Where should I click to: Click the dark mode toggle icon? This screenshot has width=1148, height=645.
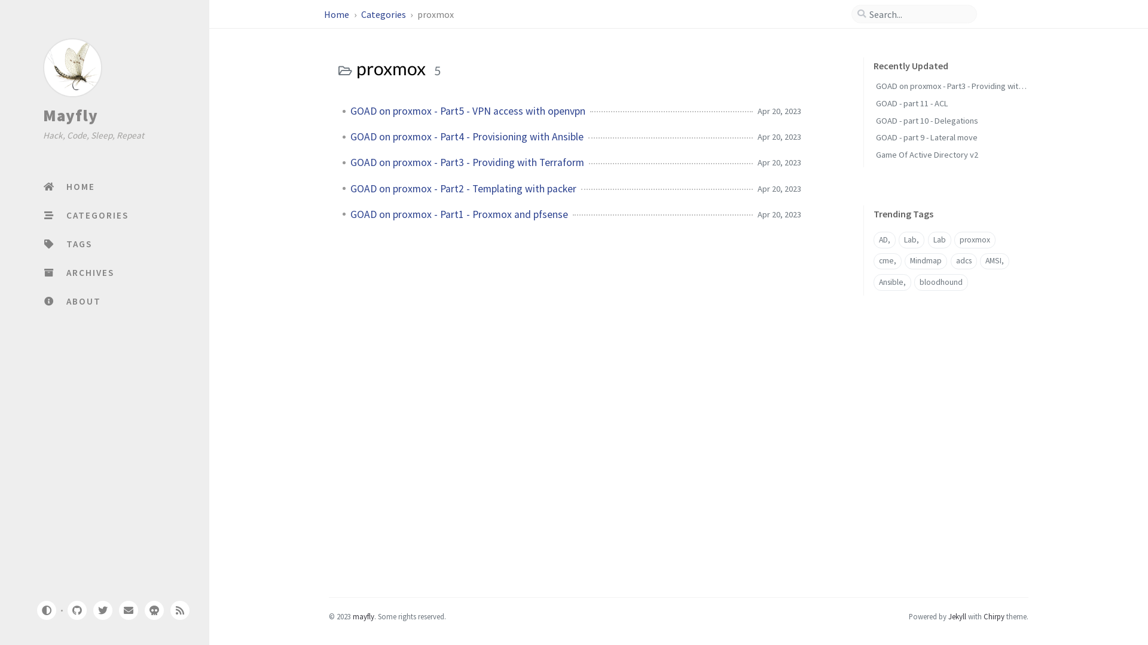(47, 610)
